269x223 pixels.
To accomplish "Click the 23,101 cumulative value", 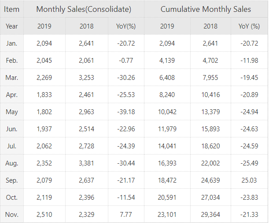I will tap(167, 215).
